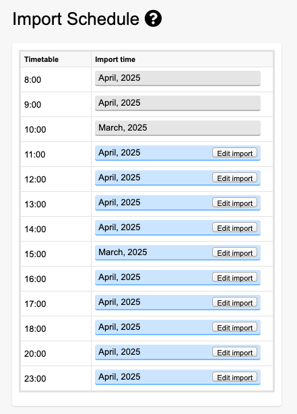Click Edit import for 15:00 timetable

pyautogui.click(x=234, y=252)
